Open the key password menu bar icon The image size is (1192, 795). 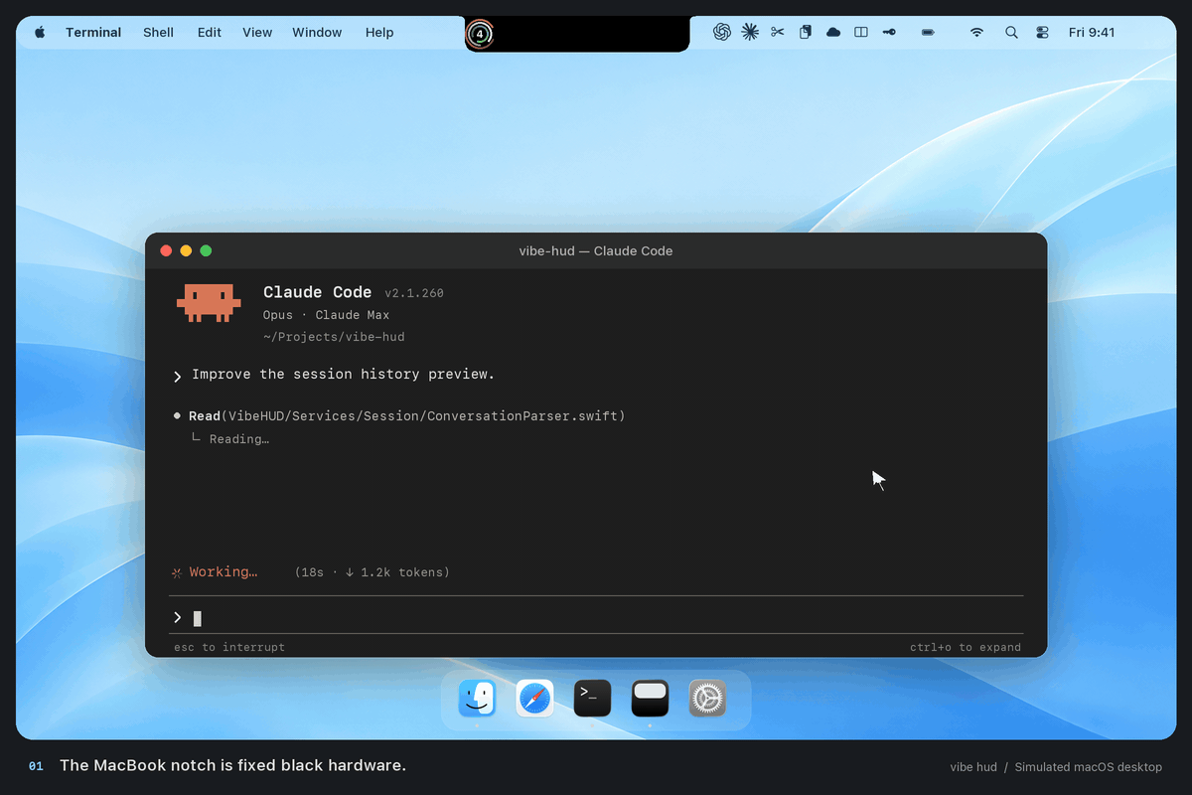pos(889,32)
